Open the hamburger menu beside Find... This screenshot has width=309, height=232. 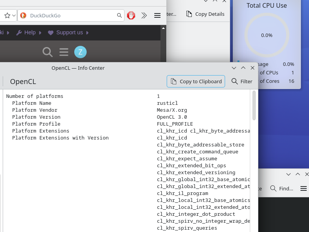tap(304, 188)
